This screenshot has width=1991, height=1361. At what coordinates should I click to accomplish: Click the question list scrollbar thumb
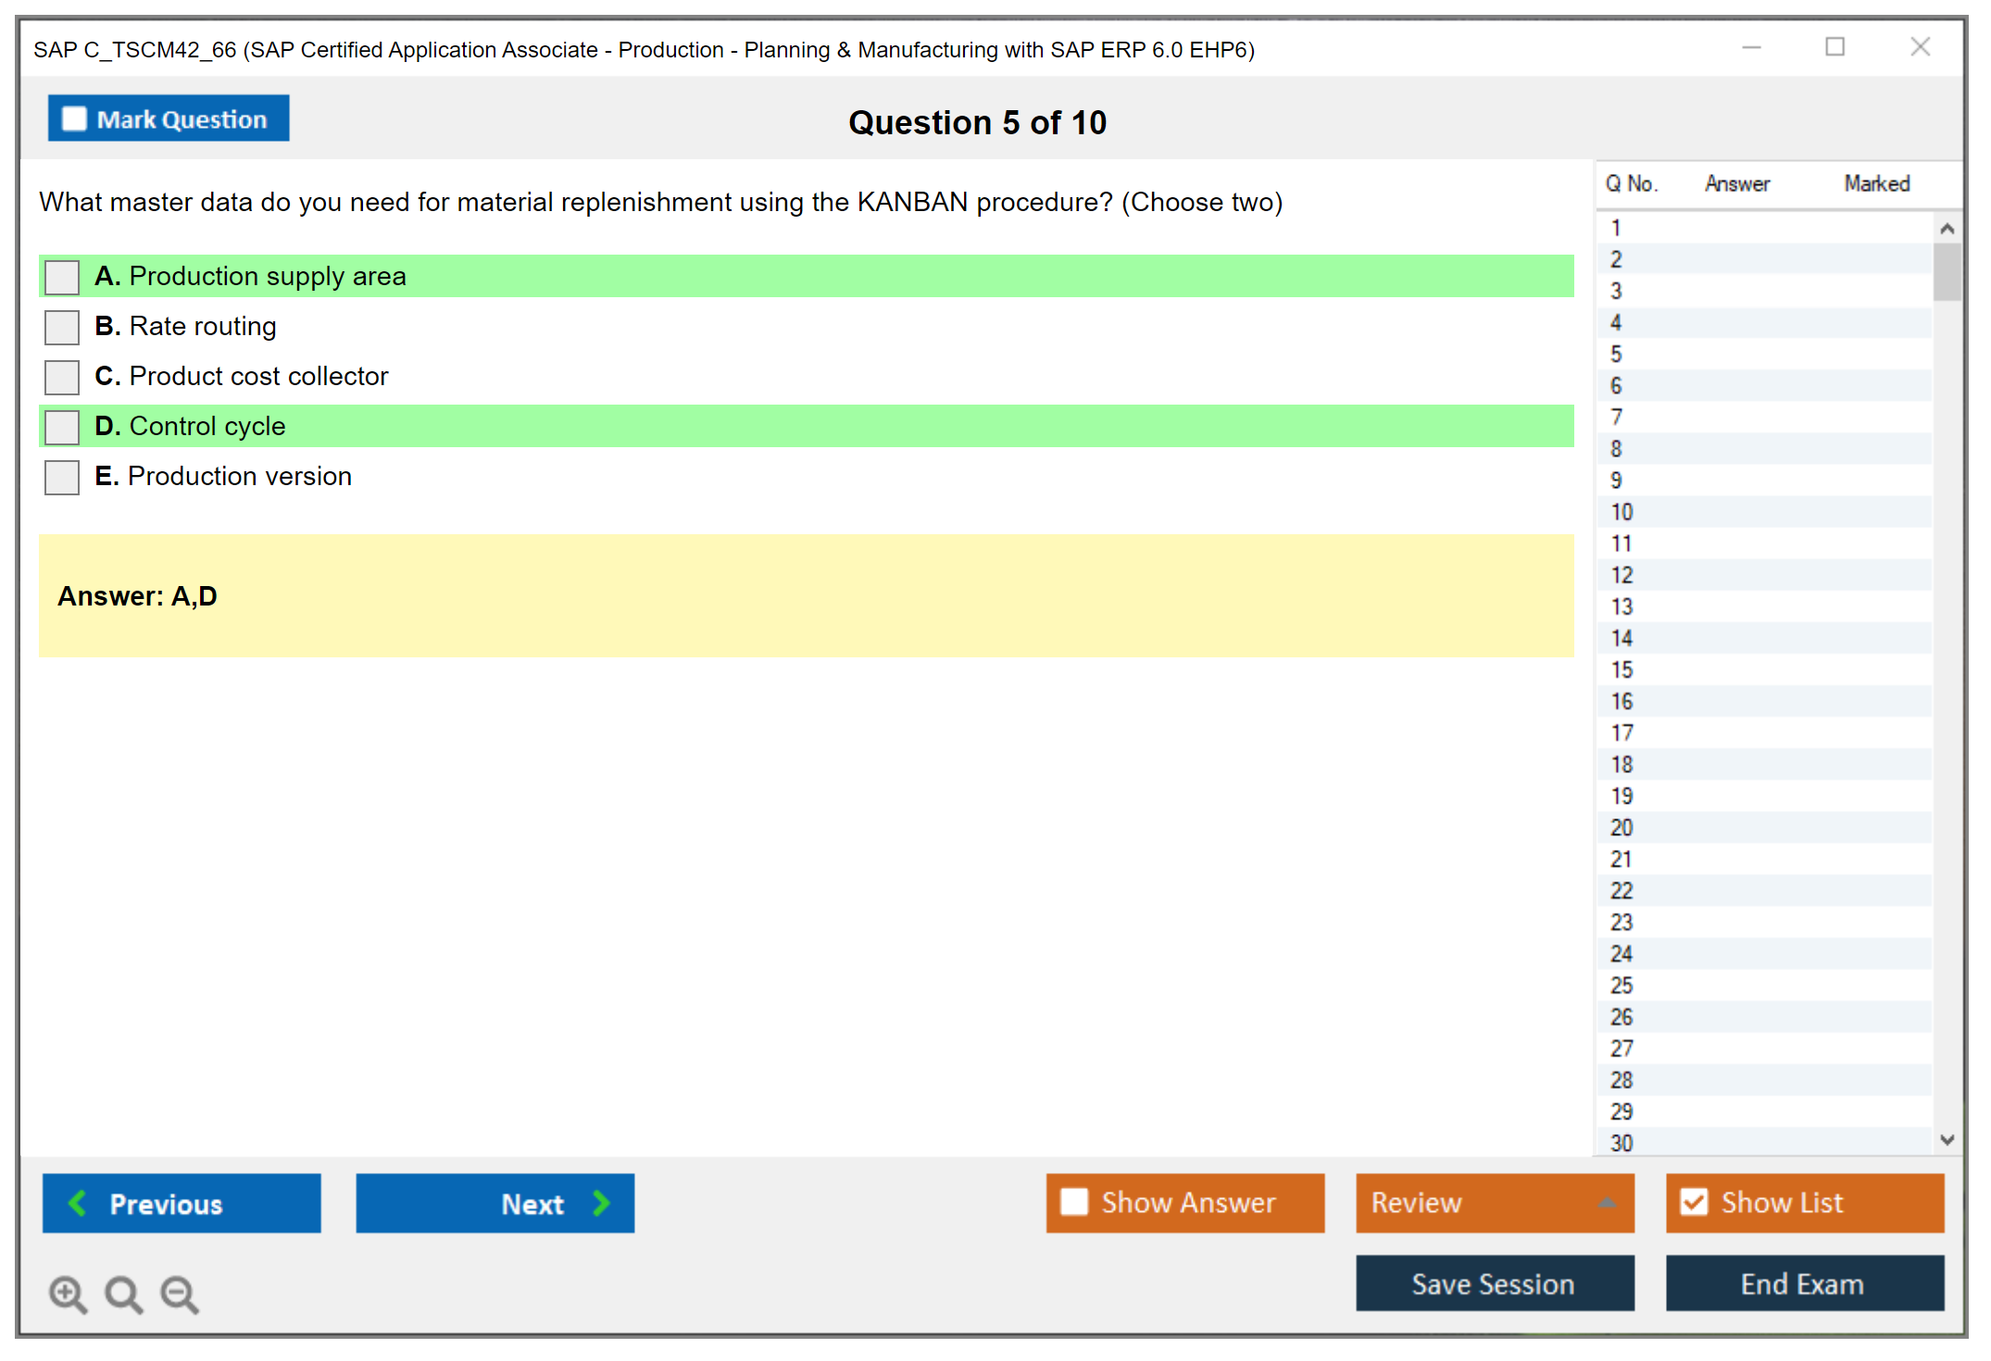click(x=1947, y=271)
